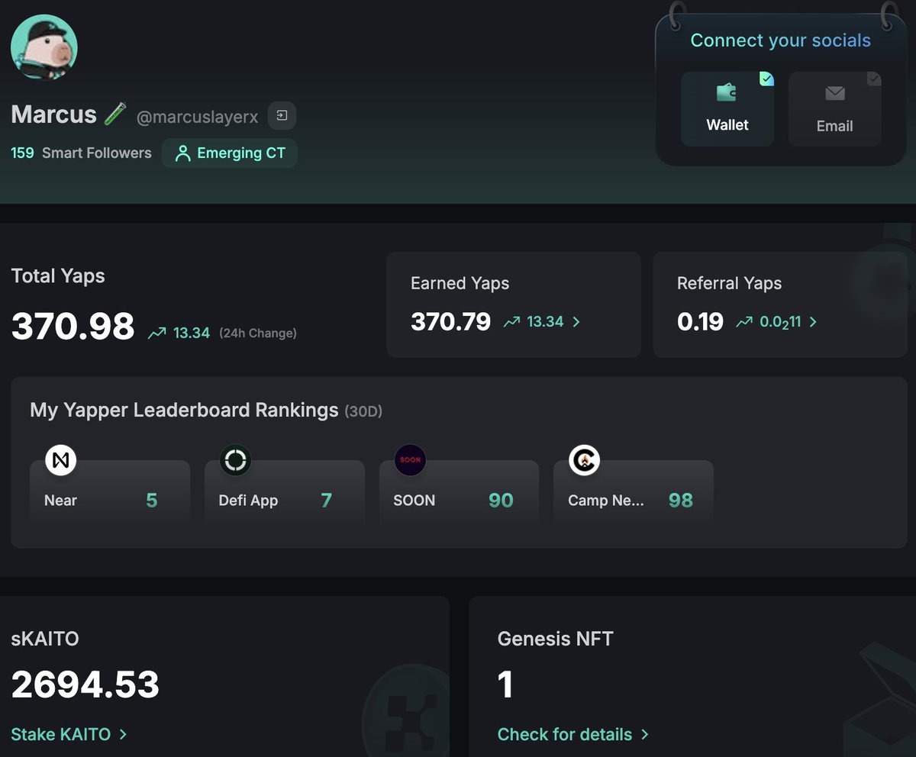Screen dimensions: 916x757
Task: Click the trend arrow in Referral Yaps card
Action: click(744, 322)
